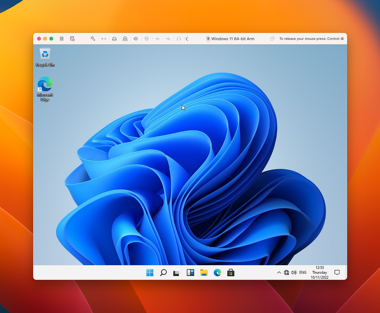This screenshot has height=313, width=380.
Task: Collapse the VM toolbar with the chevron
Action: (187, 39)
